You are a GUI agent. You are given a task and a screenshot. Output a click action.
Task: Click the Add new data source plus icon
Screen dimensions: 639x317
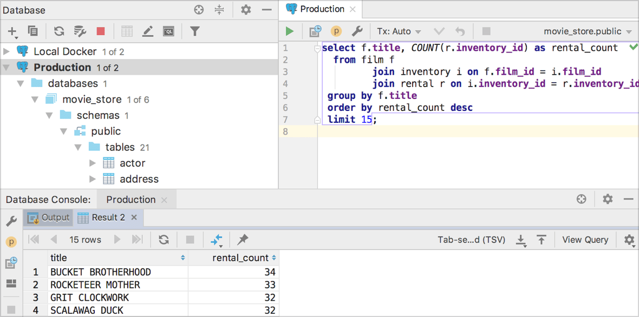pyautogui.click(x=12, y=31)
